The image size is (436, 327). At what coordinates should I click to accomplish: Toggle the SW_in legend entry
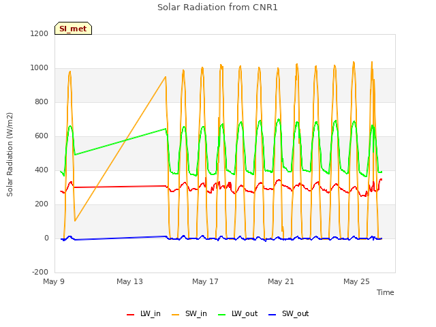tap(189, 313)
